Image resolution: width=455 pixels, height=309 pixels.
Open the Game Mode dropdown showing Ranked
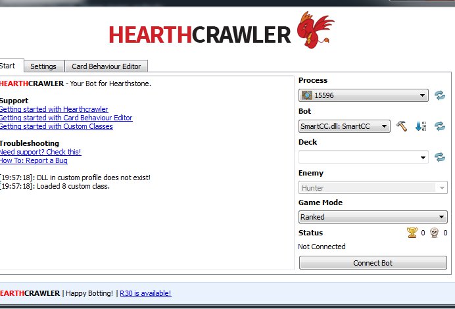373,217
